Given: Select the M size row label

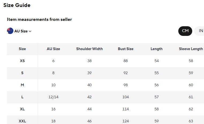Looking at the screenshot, I should click(22, 85).
